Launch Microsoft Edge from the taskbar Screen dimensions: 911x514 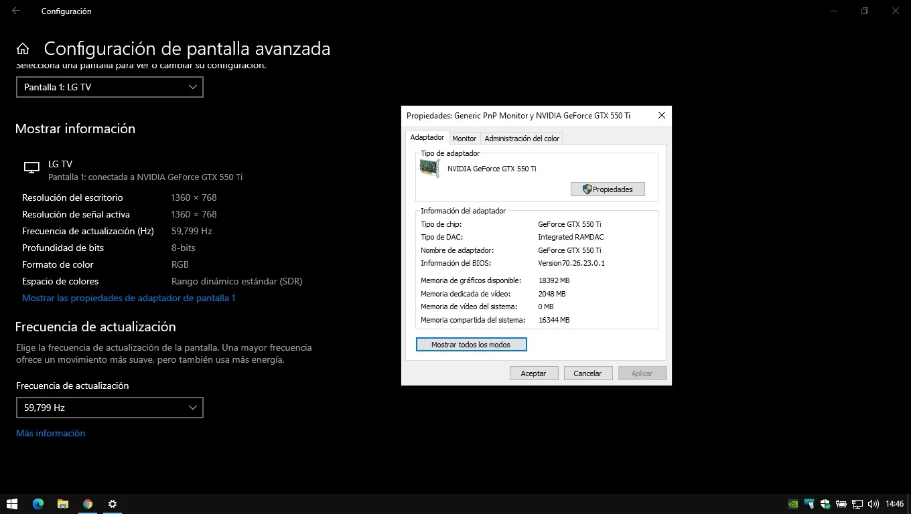click(38, 504)
